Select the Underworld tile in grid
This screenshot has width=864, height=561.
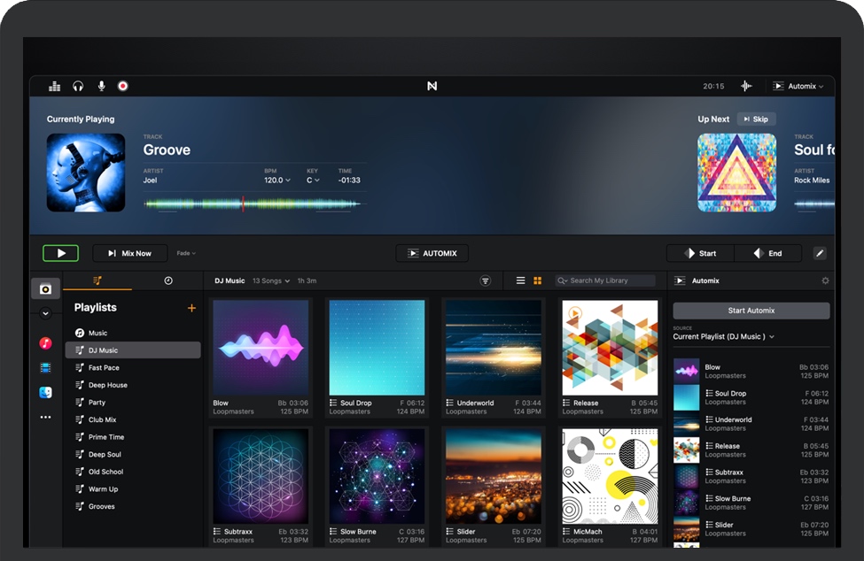[494, 357]
